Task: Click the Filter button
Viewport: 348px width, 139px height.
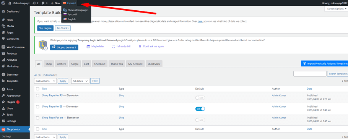Action: 95,81
